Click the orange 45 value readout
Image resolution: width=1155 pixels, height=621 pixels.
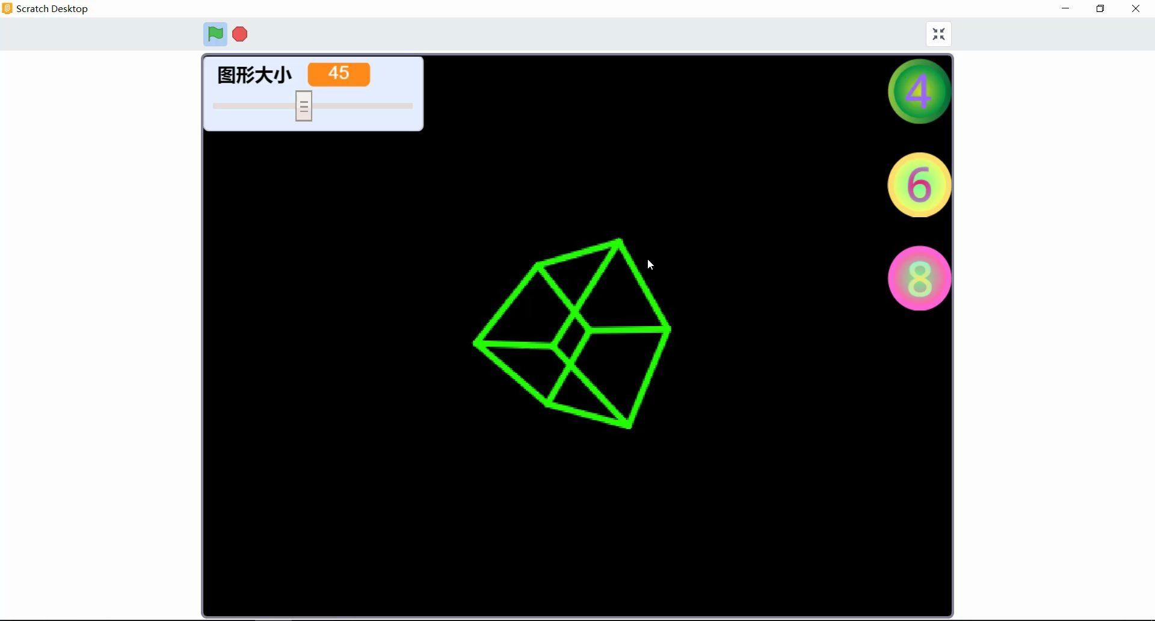point(339,73)
